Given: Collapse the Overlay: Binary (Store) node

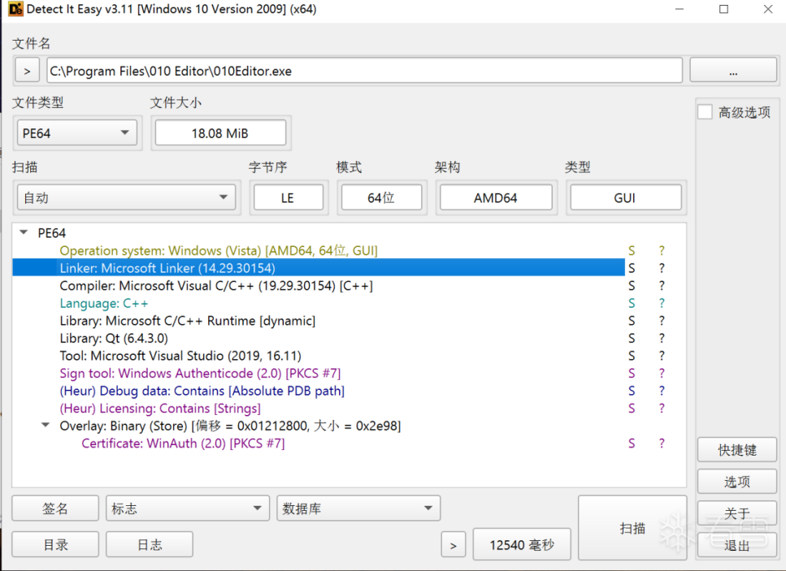Looking at the screenshot, I should tap(46, 426).
